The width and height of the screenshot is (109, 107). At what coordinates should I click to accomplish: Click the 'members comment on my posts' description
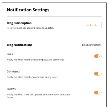(32, 77)
